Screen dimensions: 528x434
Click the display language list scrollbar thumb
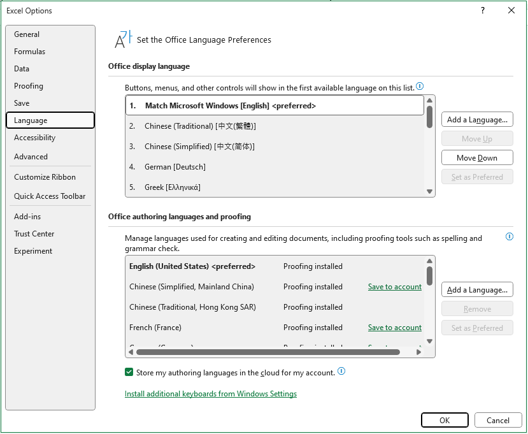429,117
